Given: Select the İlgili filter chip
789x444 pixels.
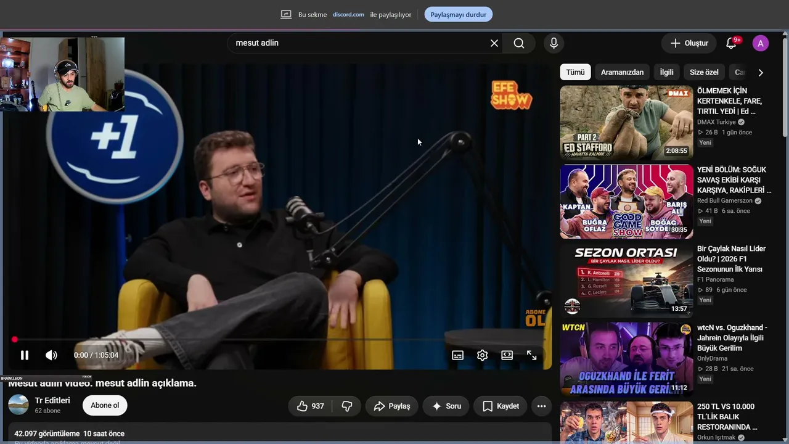Looking at the screenshot, I should [x=666, y=72].
